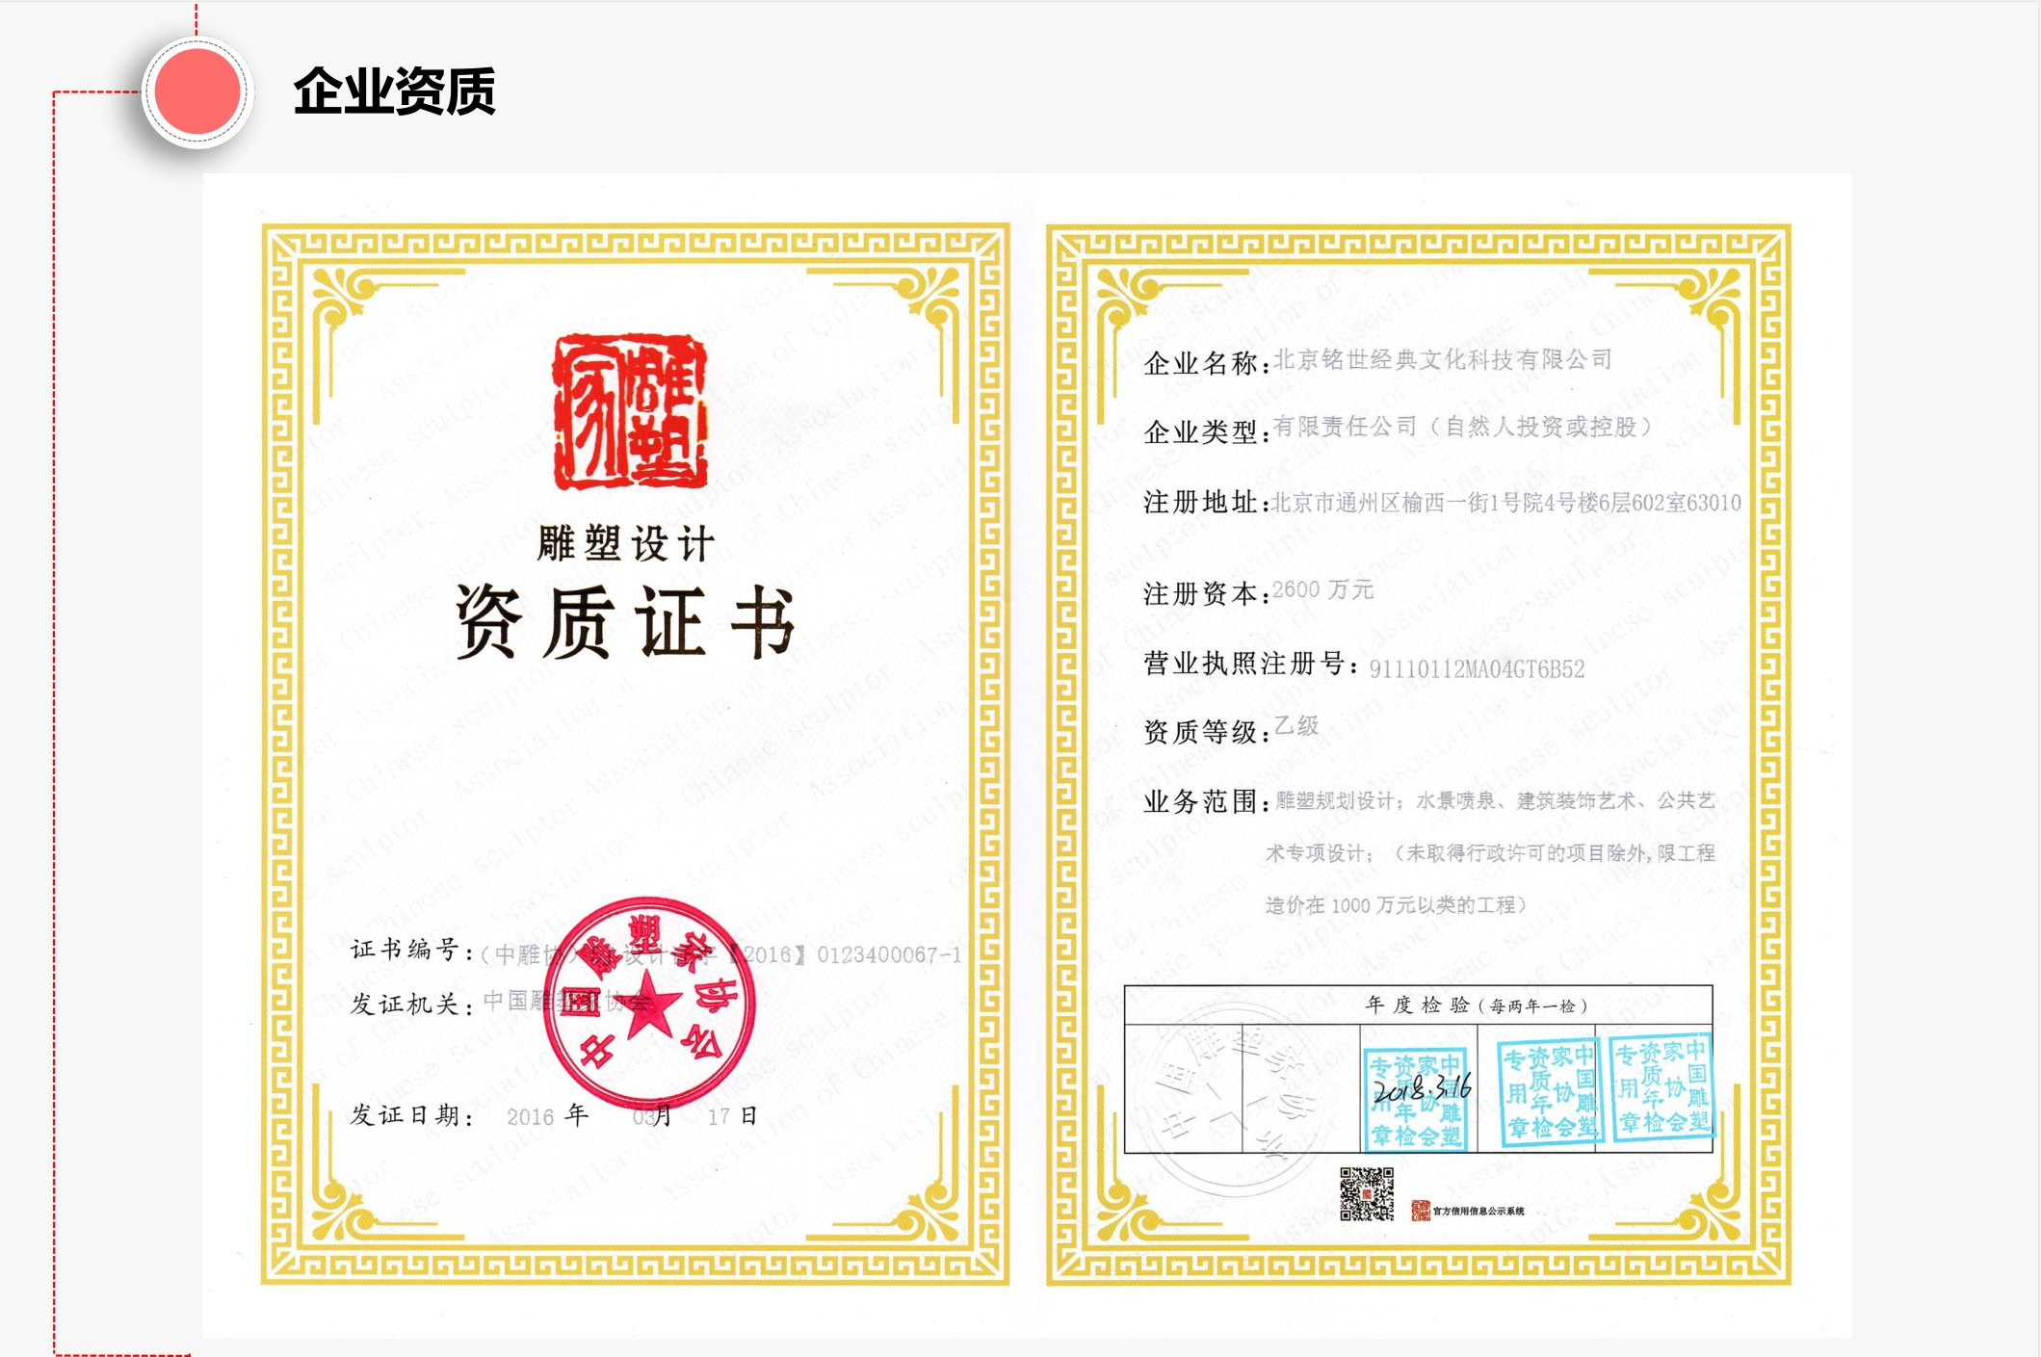Click the value 有限责任公司（自然人投资或控股）

pyautogui.click(x=1464, y=427)
